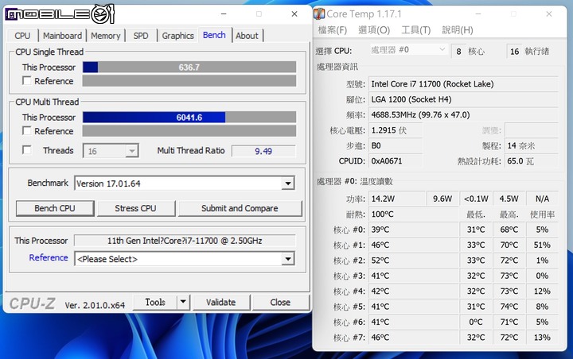Close the CPU-Z window with the X
The height and width of the screenshot is (359, 573).
294,14
